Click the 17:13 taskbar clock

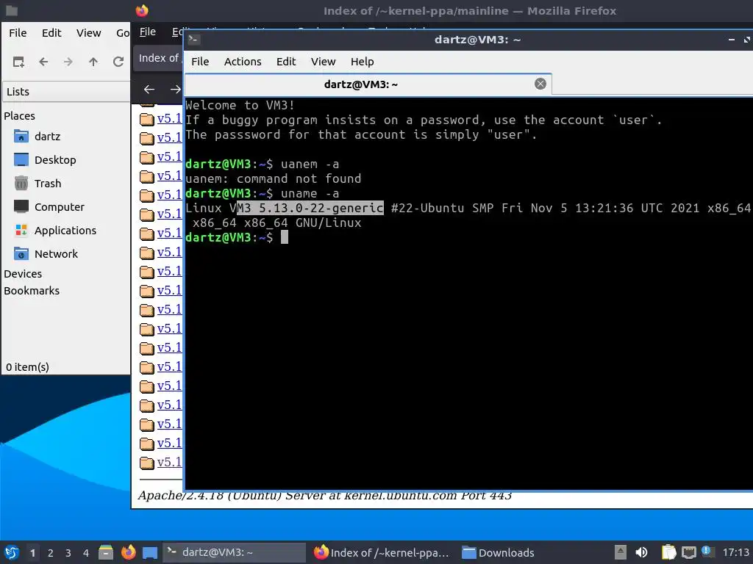pyautogui.click(x=735, y=552)
